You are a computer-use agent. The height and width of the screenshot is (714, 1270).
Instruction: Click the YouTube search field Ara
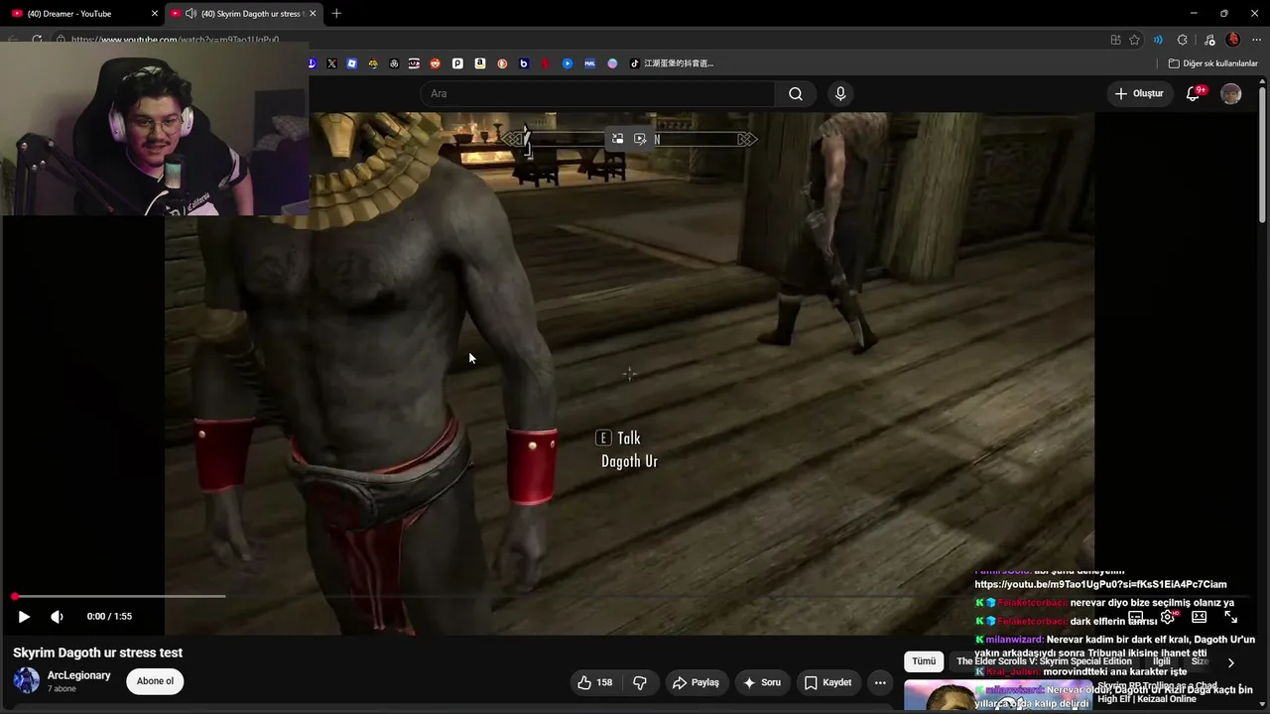597,93
